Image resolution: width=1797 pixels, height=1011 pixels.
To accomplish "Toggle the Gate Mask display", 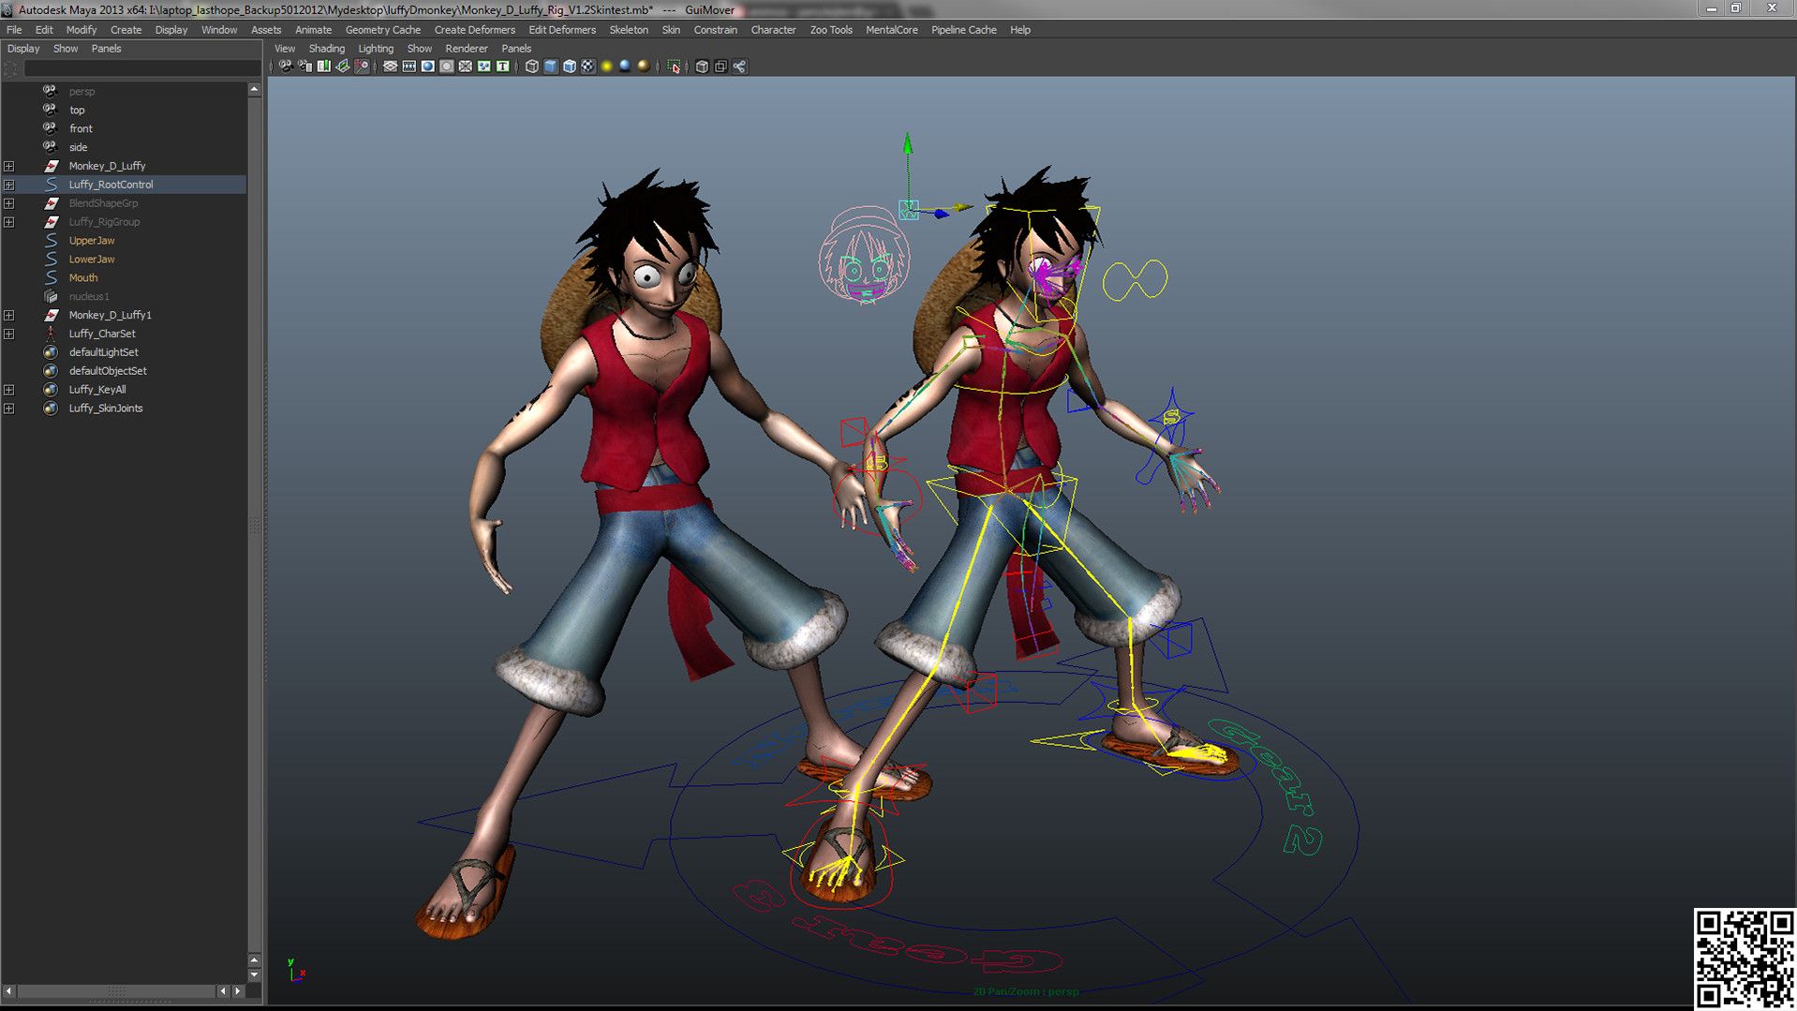I will click(447, 67).
